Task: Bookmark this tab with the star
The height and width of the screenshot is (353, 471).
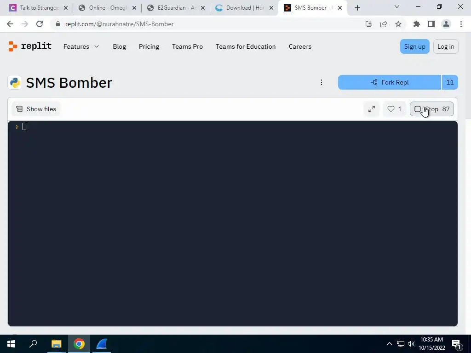Action: (398, 24)
